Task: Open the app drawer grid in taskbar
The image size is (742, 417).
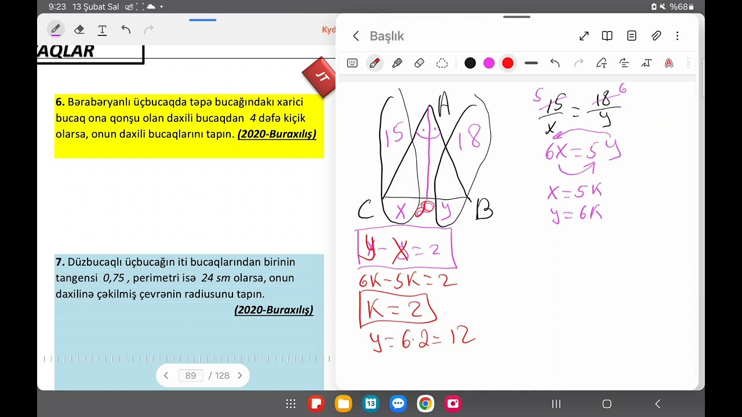Action: tap(291, 404)
